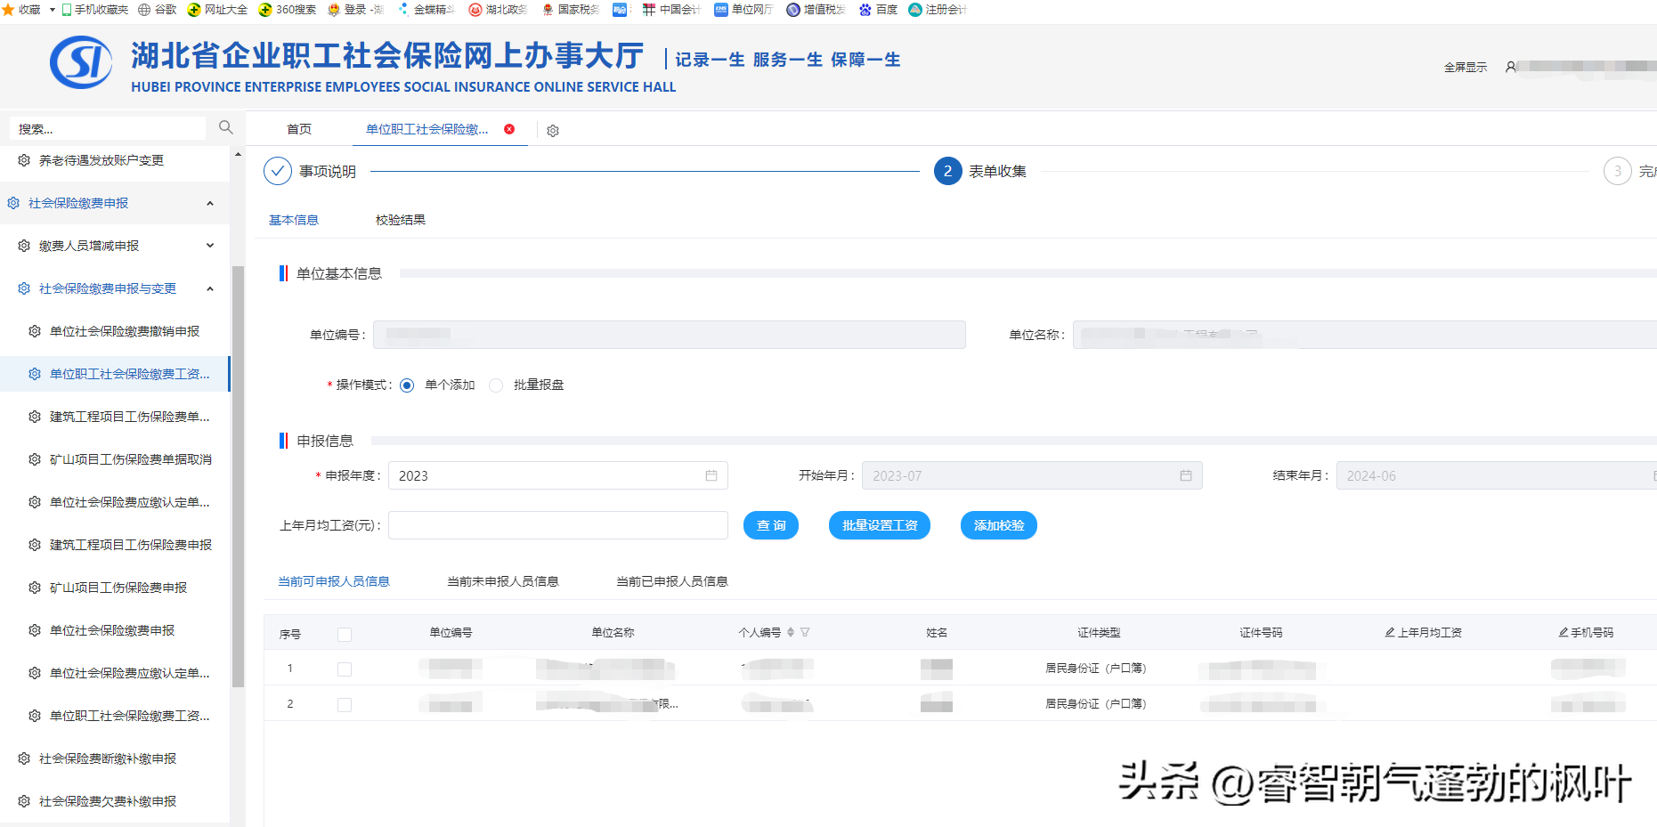Open the 湖北政务 bookmark

pos(498,9)
